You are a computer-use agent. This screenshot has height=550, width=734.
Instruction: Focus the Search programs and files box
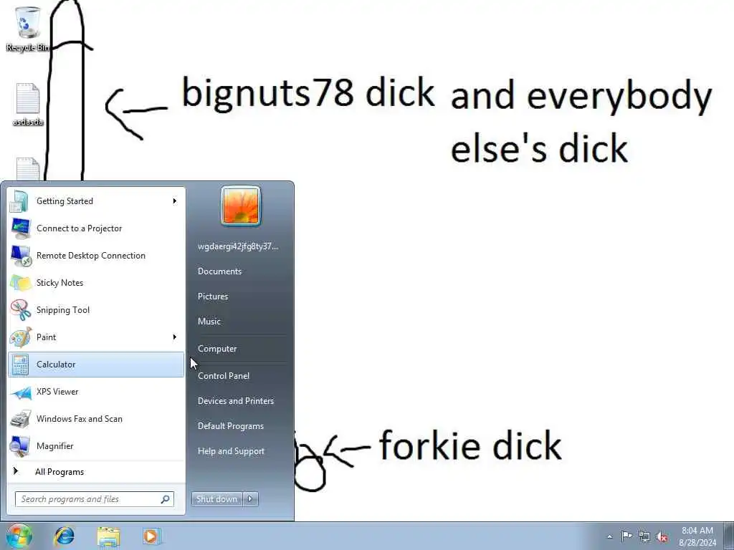coord(95,499)
